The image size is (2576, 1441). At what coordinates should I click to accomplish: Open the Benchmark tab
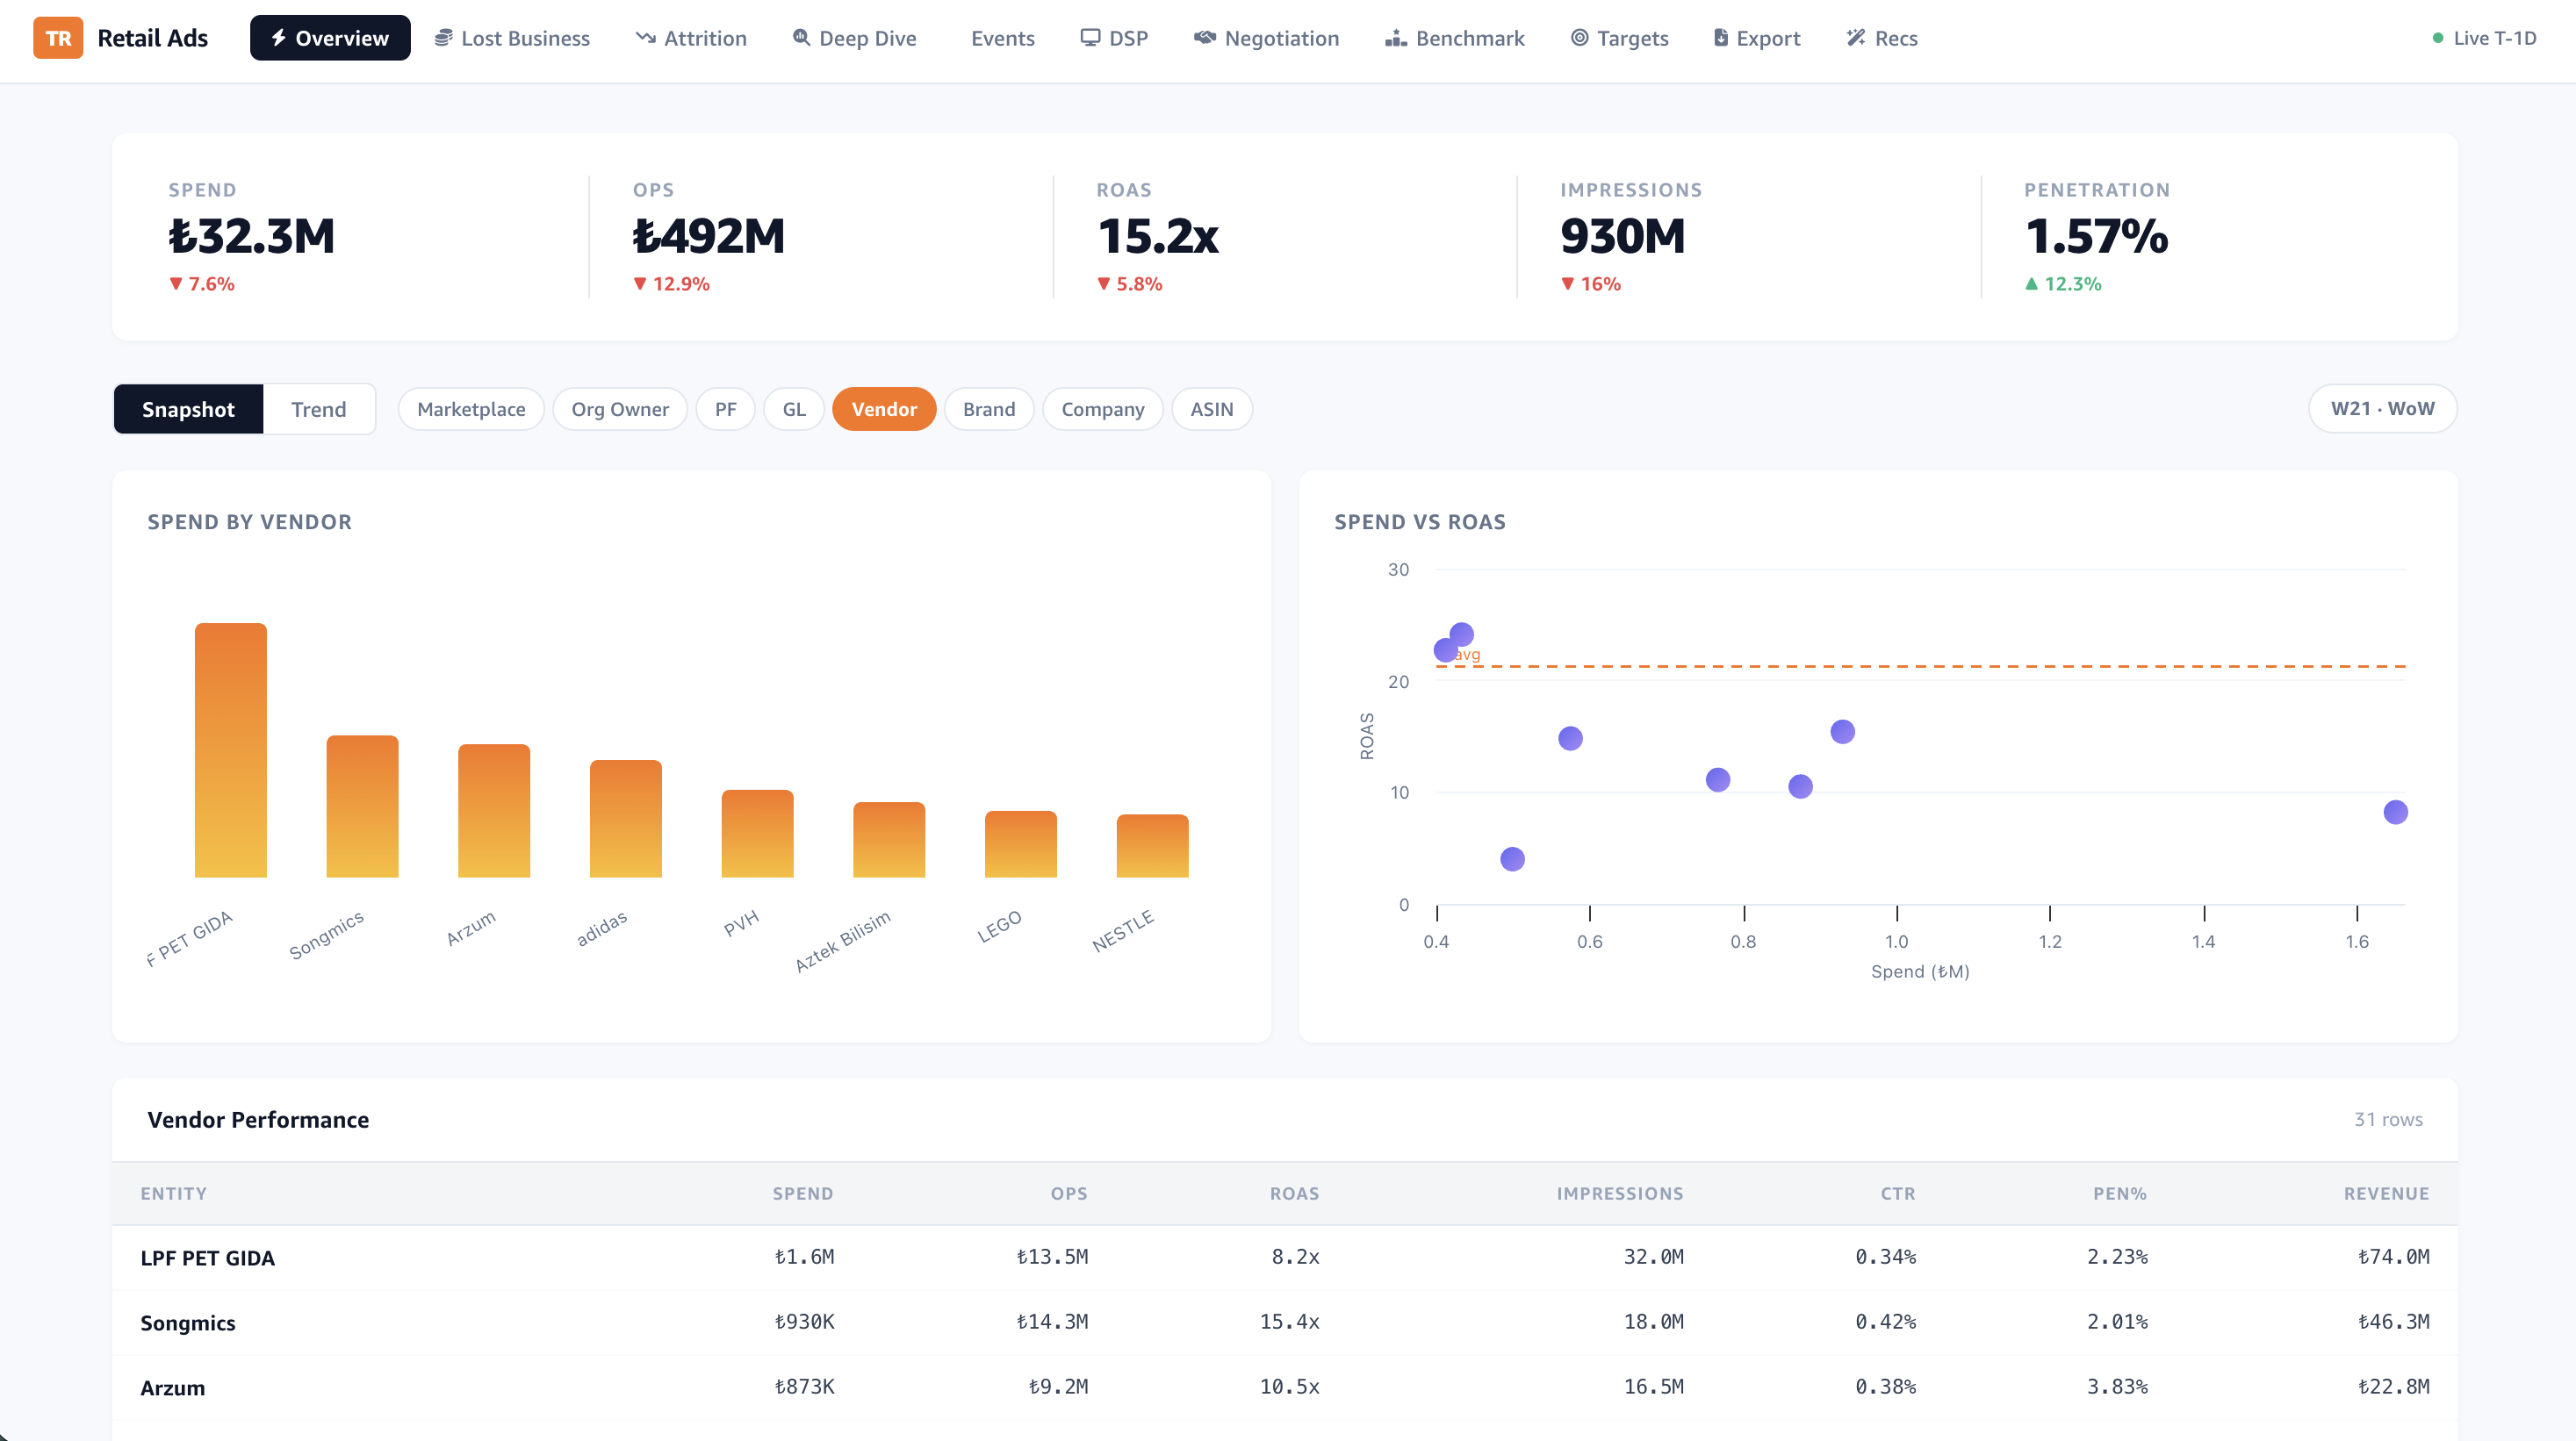click(x=1456, y=38)
